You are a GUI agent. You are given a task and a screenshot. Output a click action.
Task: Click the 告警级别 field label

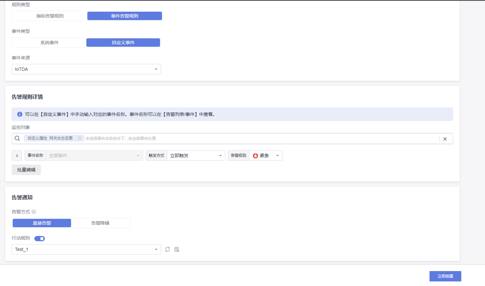tap(239, 155)
